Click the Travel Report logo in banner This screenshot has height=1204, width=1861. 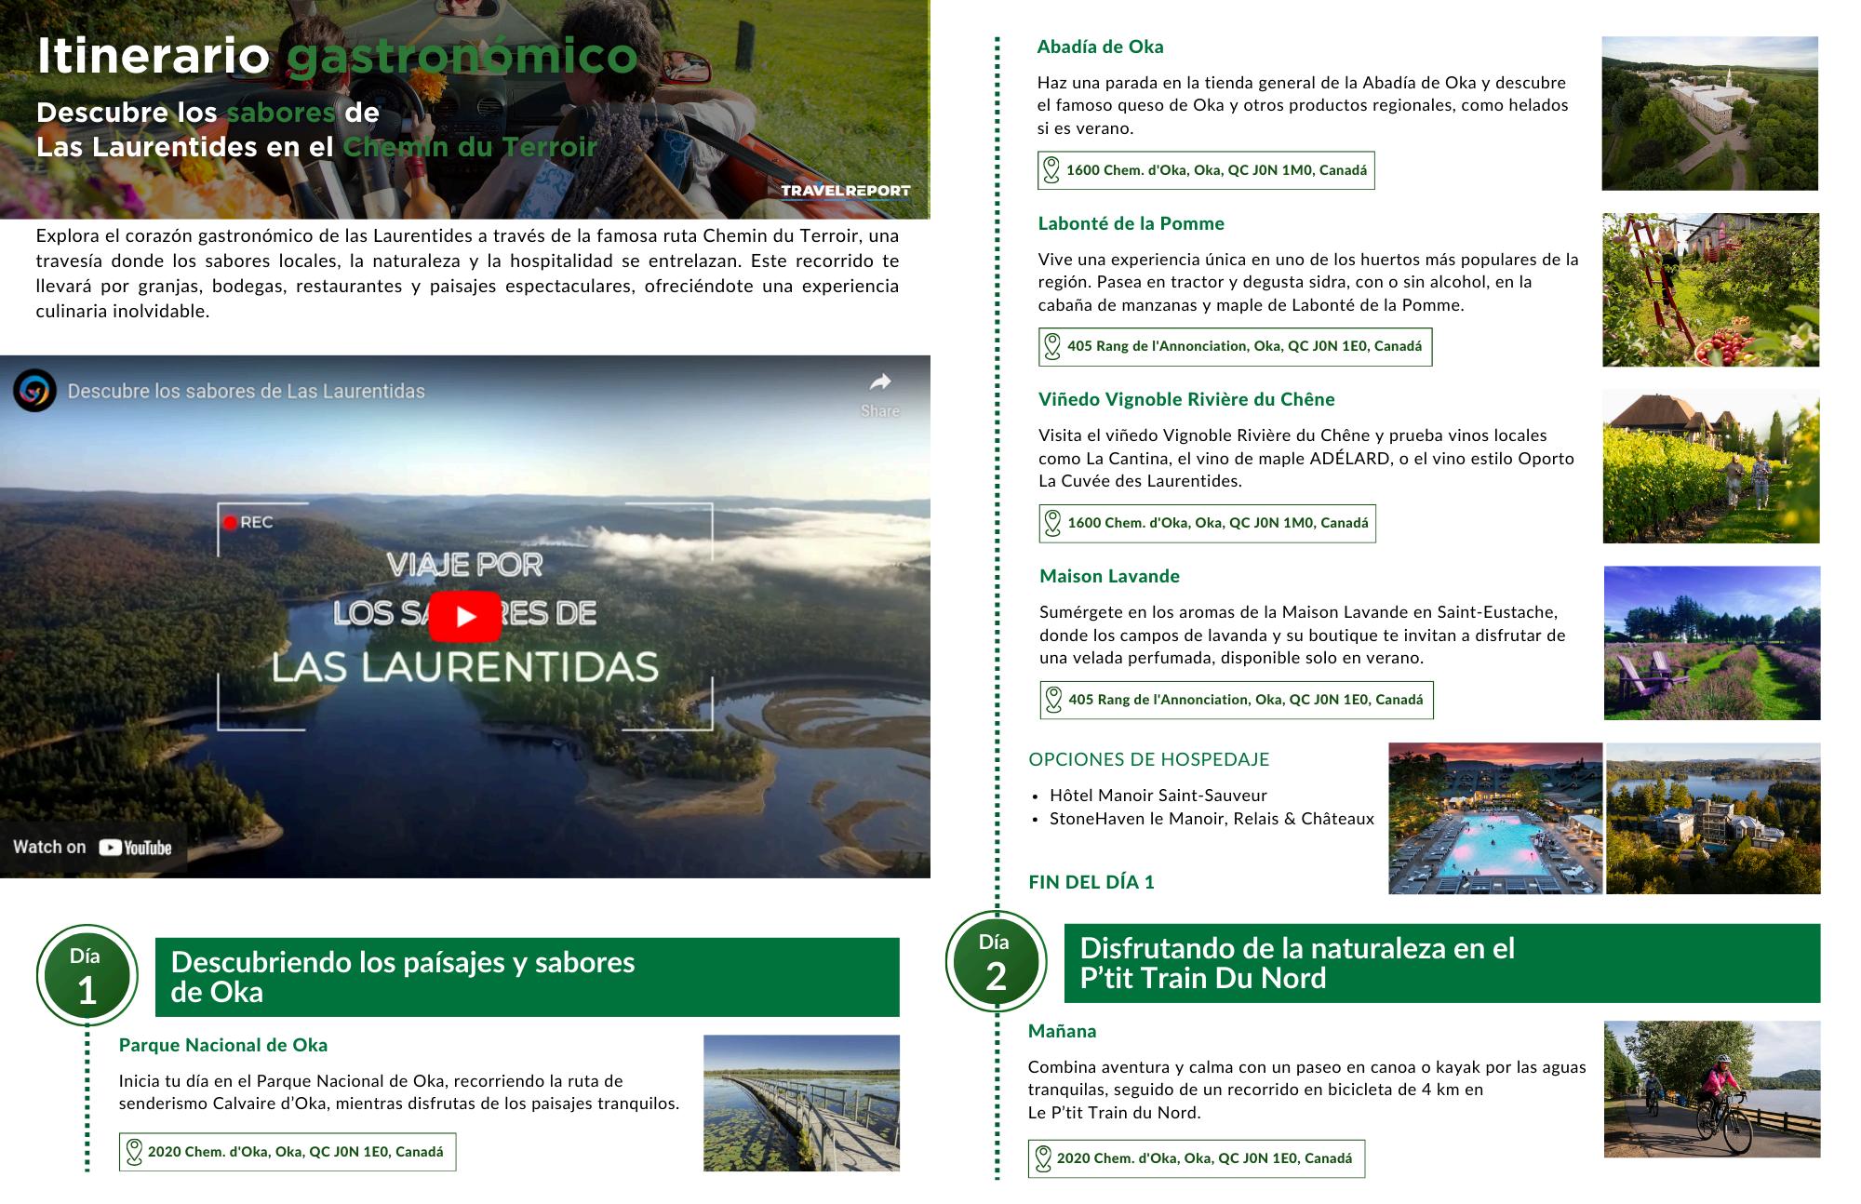click(845, 191)
